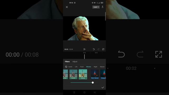Confirm filter with the checkmark
This screenshot has height=95, width=169.
(x=103, y=87)
